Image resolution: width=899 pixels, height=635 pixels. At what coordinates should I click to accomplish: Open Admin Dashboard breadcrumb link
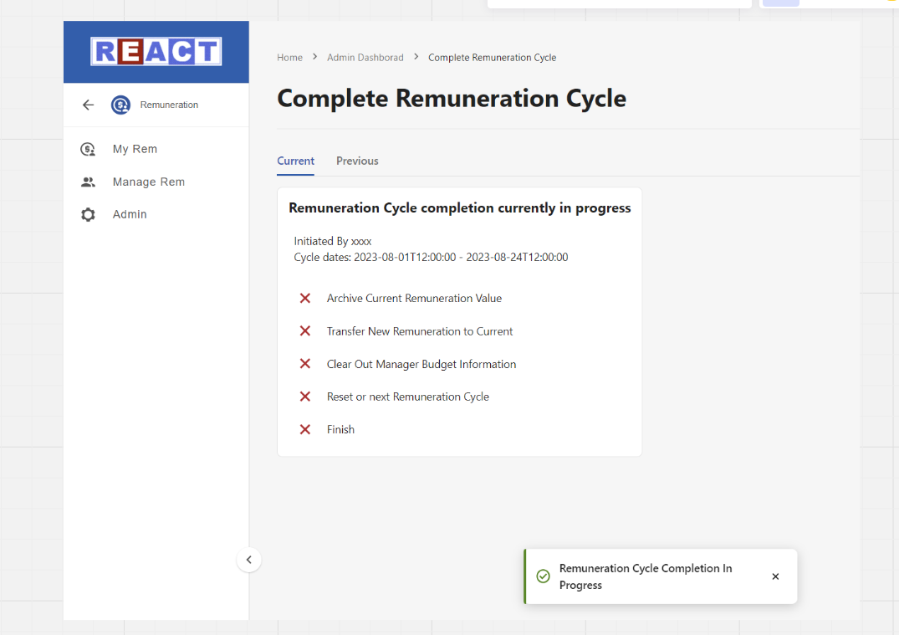pyautogui.click(x=365, y=58)
